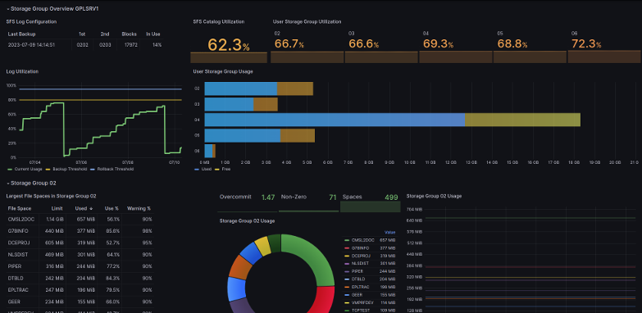Select the 17972 Blocks cell
This screenshot has width=642, height=313.
pos(130,45)
